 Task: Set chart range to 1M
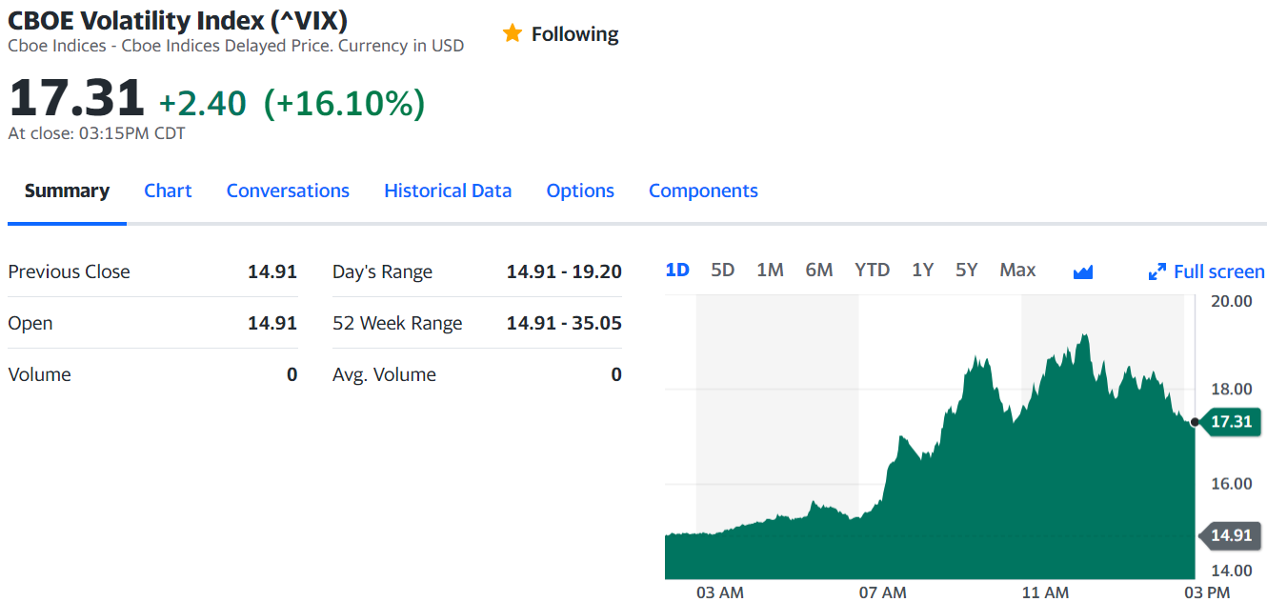click(770, 270)
